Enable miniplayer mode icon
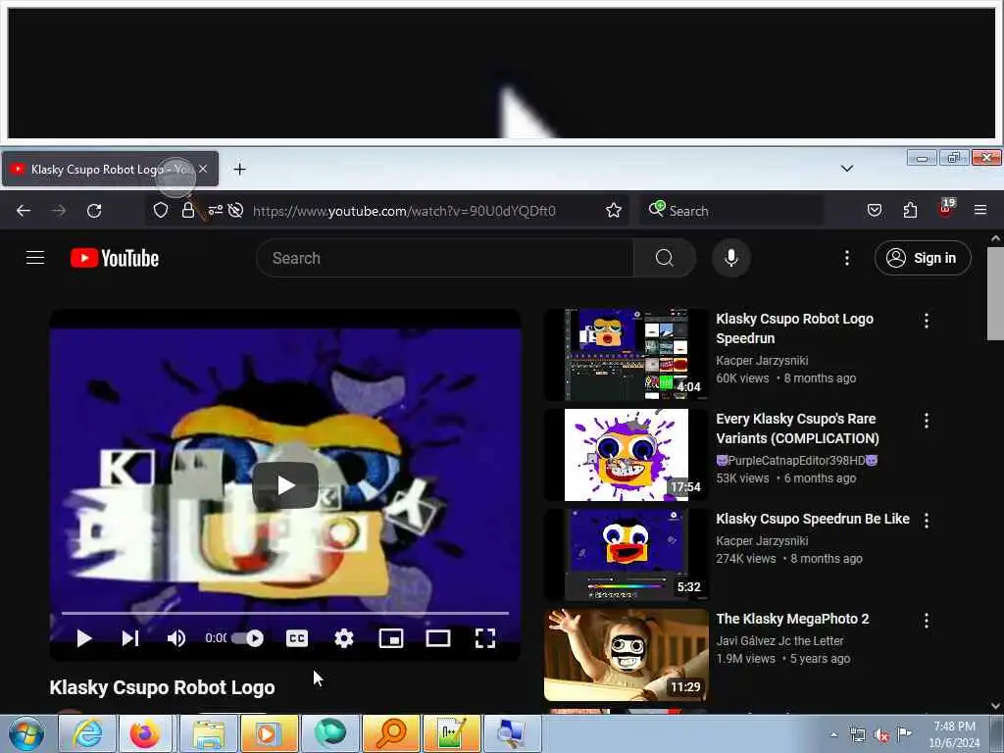The width and height of the screenshot is (1004, 753). (x=391, y=638)
